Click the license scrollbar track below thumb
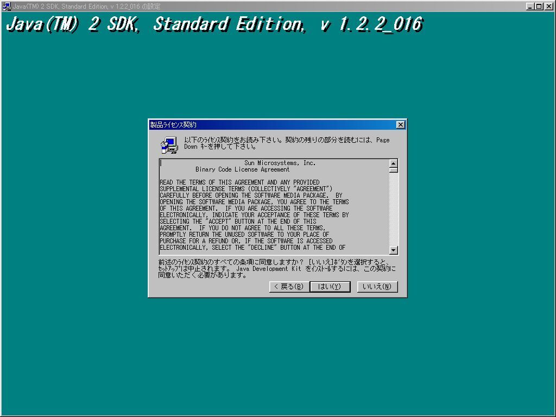The width and height of the screenshot is (556, 417). 393,209
